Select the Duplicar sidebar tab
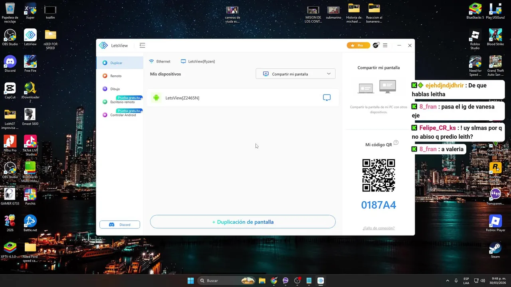Viewport: 511px width, 287px height. (120, 63)
